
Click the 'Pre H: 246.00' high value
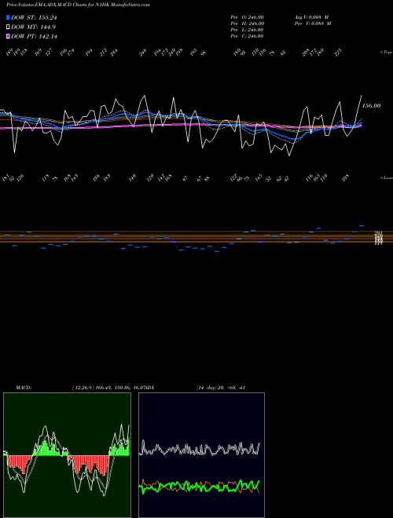pos(247,24)
